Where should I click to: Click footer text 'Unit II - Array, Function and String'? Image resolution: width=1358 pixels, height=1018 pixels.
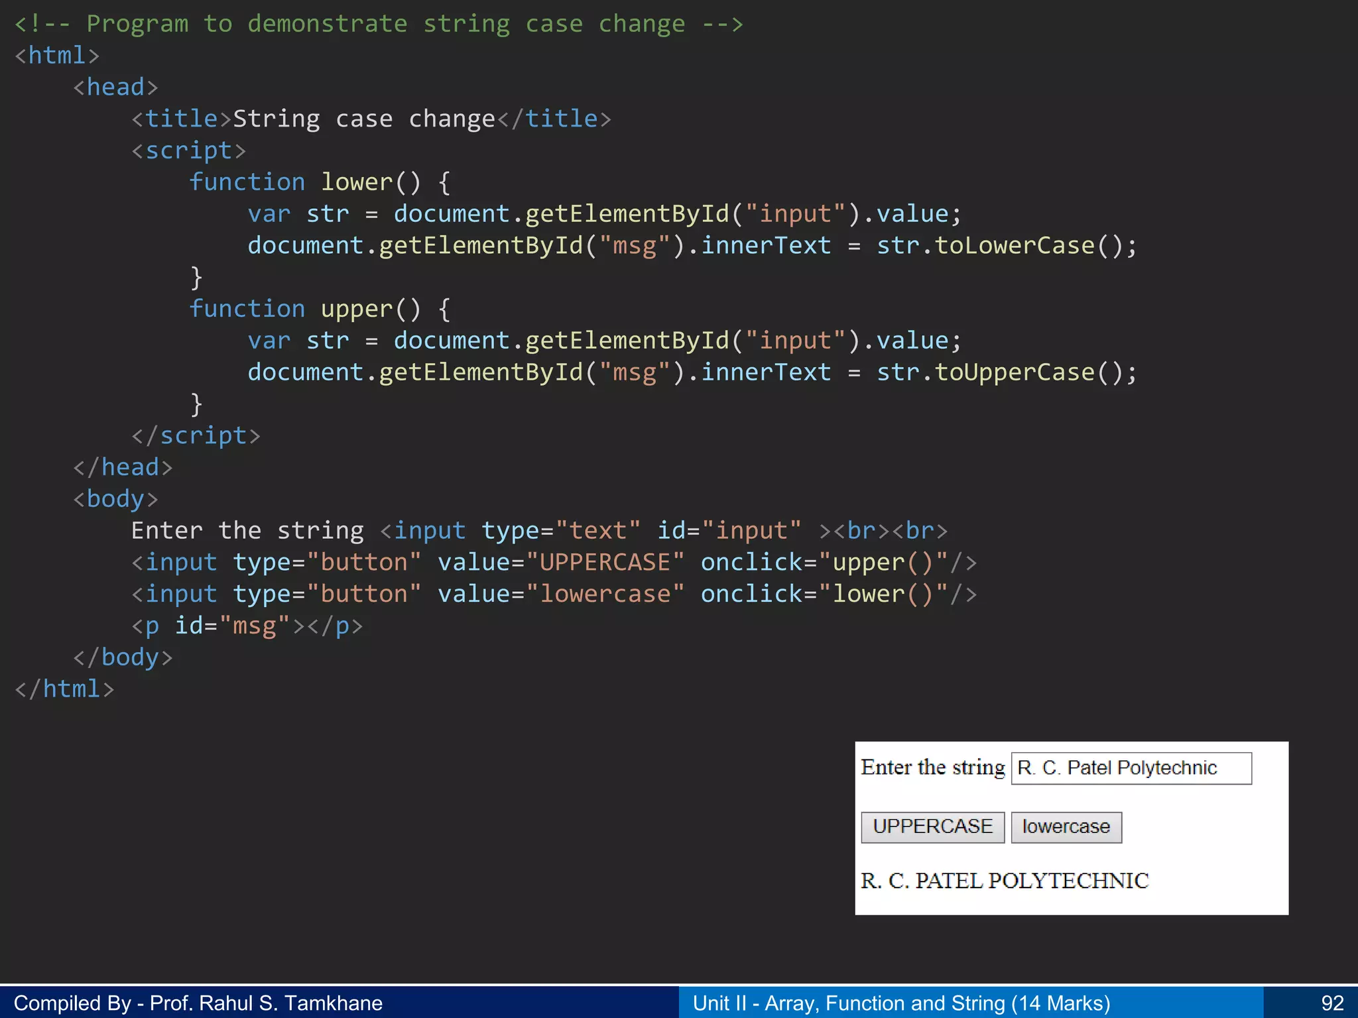point(849,1003)
